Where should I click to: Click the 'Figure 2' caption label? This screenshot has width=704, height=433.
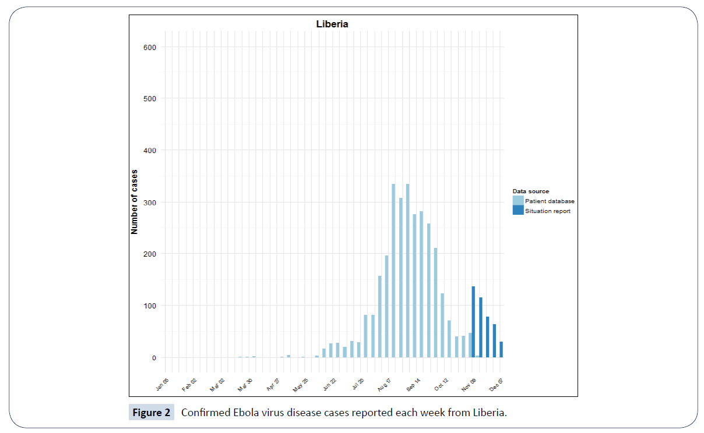(x=151, y=413)
